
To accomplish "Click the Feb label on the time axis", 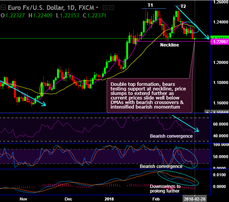I will pyautogui.click(x=156, y=199).
